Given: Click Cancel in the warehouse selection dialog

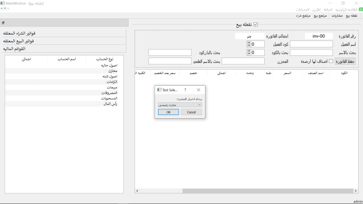Looking at the screenshot, I should [x=191, y=112].
